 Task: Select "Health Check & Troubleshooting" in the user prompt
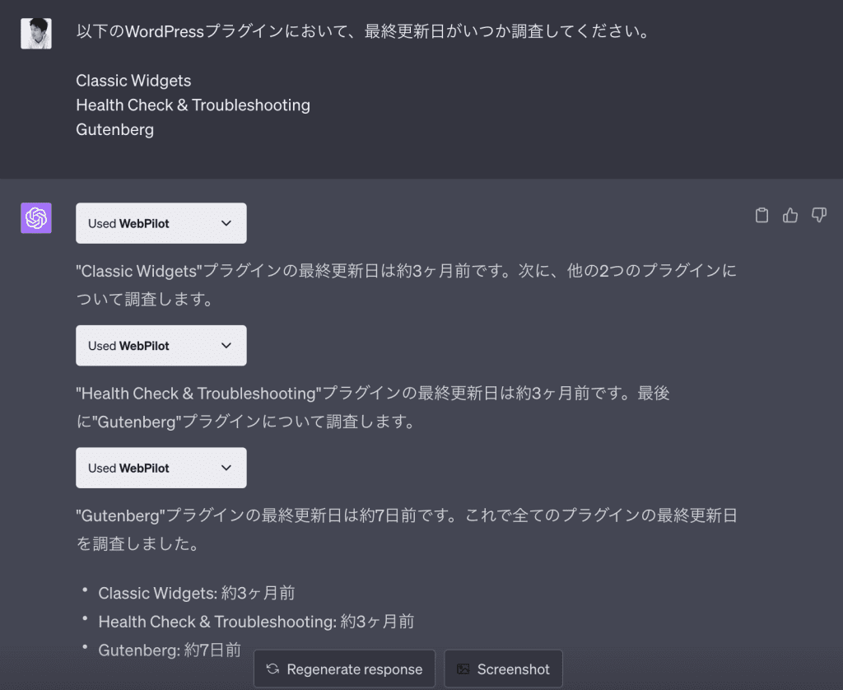[193, 105]
